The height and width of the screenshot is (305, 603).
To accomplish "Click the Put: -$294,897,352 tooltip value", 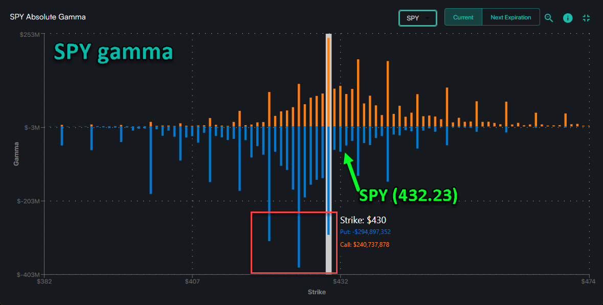I will [x=365, y=232].
